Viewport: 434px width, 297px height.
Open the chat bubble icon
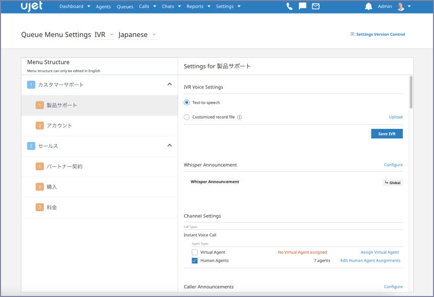click(302, 6)
